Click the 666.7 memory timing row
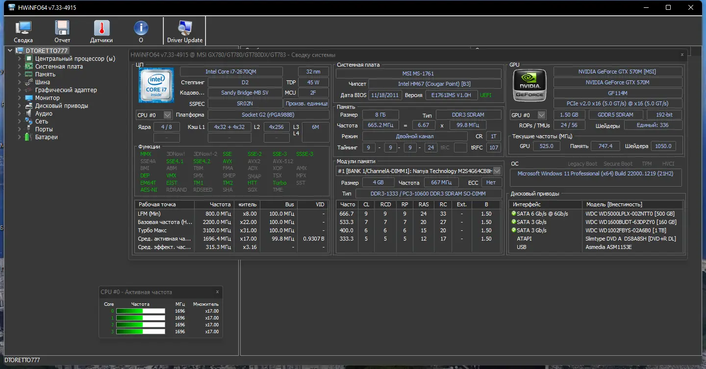The height and width of the screenshot is (369, 706). click(419, 214)
